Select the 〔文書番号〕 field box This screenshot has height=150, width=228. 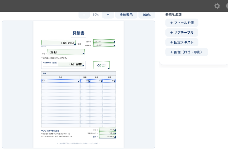pyautogui.click(x=104, y=45)
